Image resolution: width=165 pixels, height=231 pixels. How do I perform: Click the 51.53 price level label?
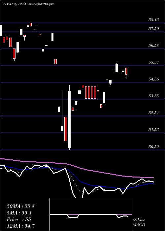pyautogui.click(x=154, y=130)
